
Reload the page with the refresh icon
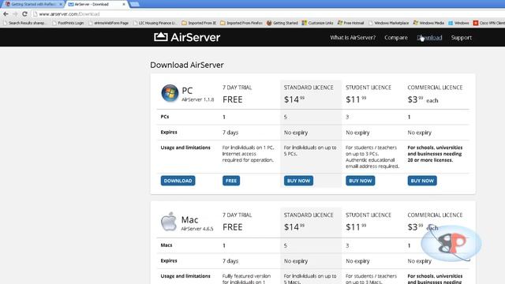pyautogui.click(x=24, y=14)
